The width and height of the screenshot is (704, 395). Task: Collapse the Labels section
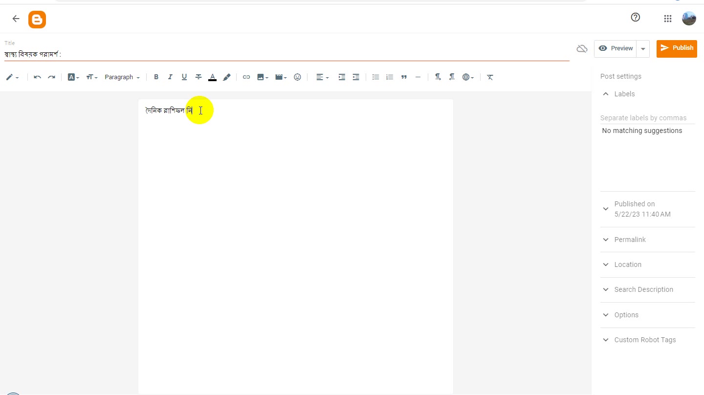[x=647, y=94]
